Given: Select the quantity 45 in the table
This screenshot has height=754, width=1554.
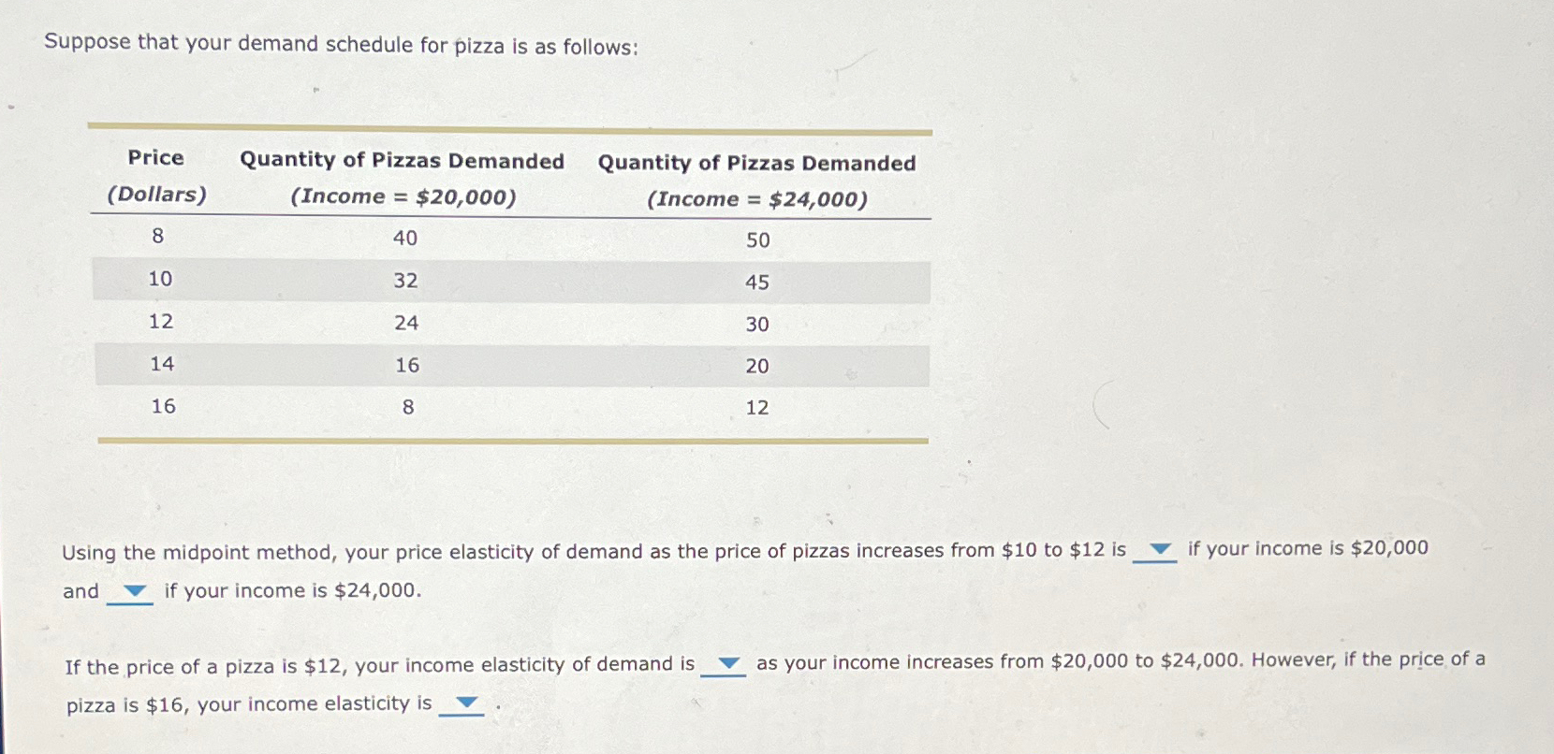Looking at the screenshot, I should click(x=758, y=282).
